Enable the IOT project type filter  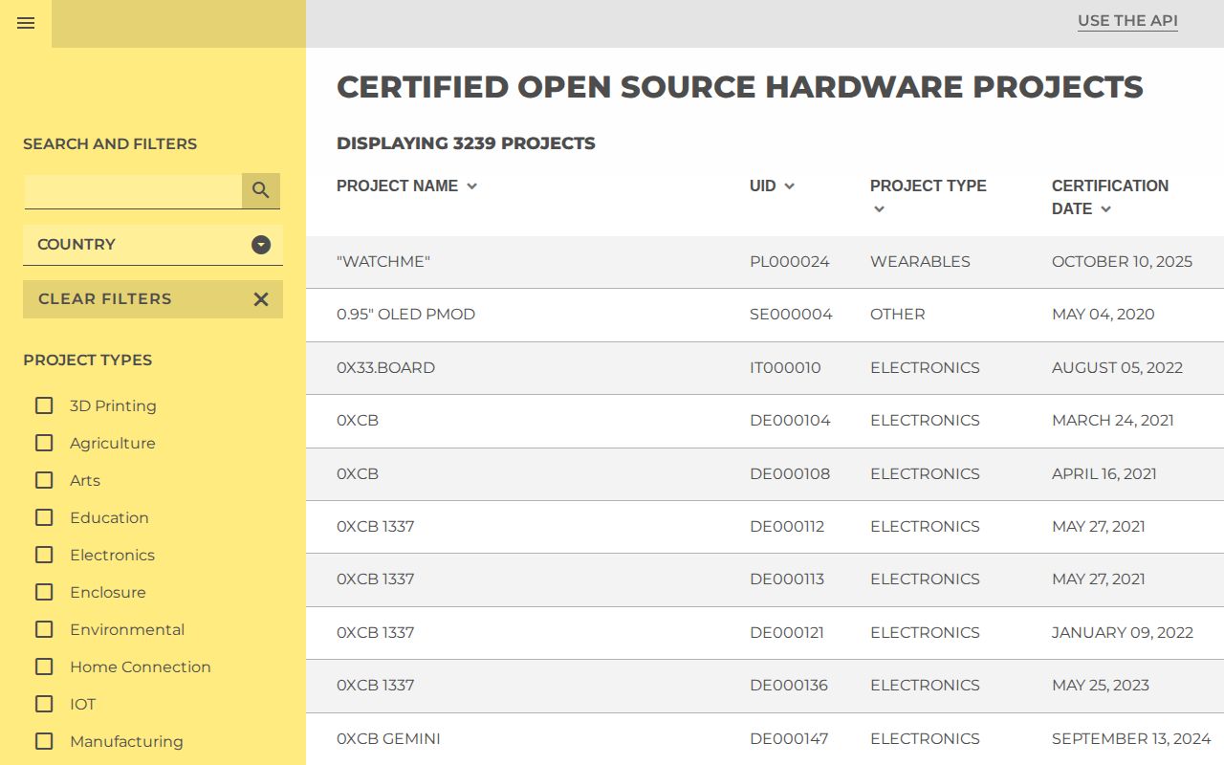point(44,704)
